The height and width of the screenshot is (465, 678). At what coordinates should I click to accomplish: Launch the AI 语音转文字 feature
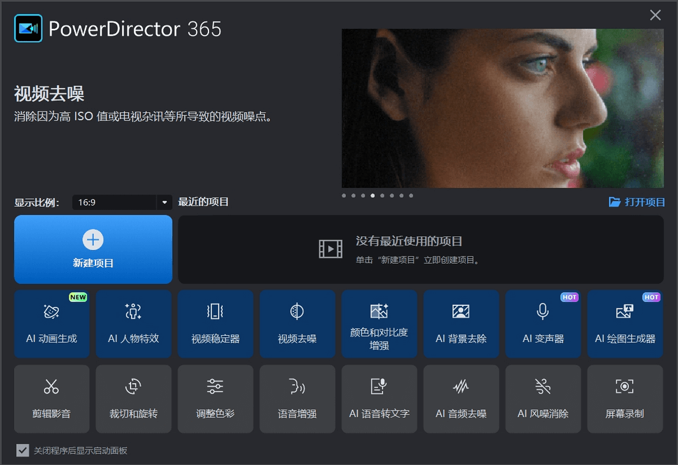379,399
